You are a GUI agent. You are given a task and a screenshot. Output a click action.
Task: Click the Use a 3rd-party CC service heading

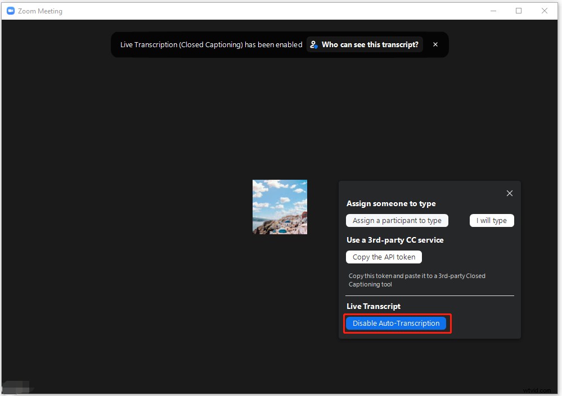coord(395,240)
